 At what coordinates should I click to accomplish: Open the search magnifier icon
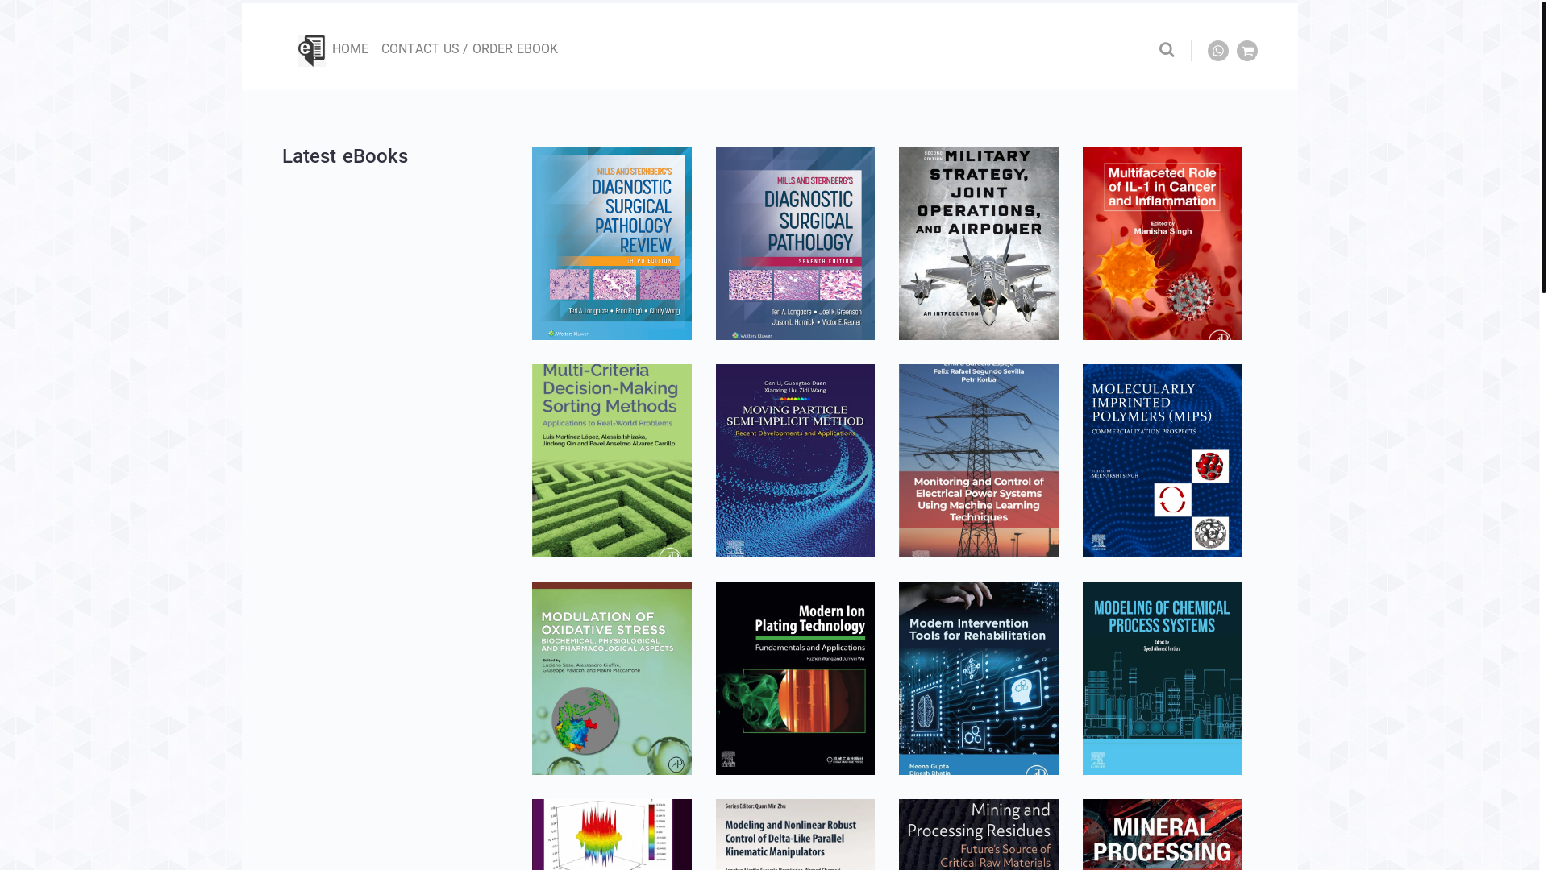1167,50
